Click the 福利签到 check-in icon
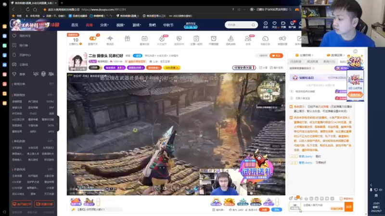Viewport: 385px width, 216px height. click(276, 68)
